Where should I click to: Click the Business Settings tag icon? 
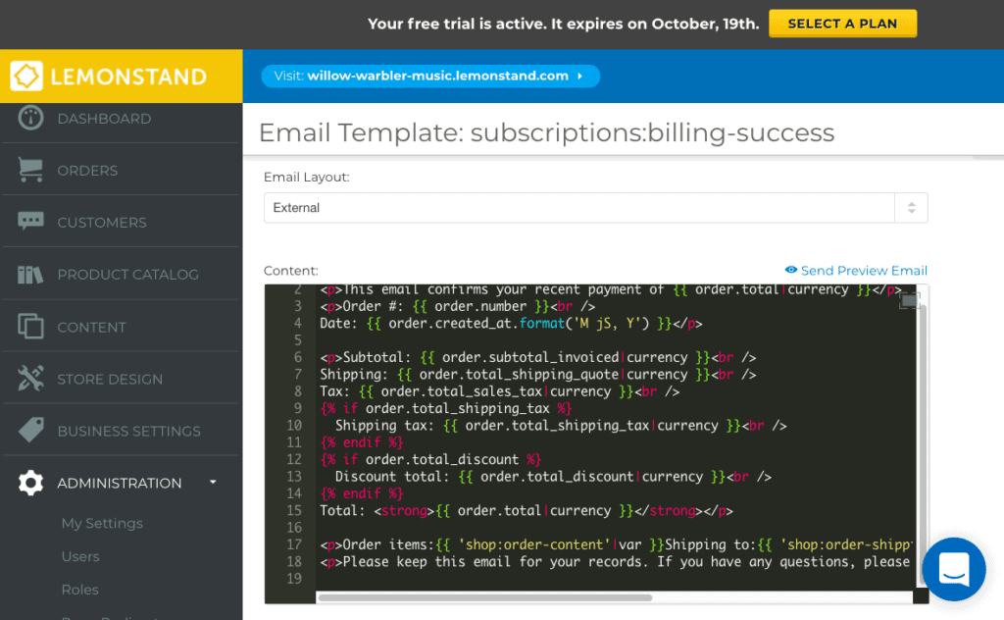tap(30, 431)
